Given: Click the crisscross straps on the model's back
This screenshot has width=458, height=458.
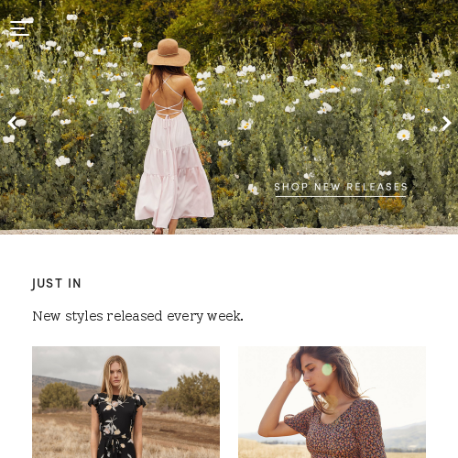Looking at the screenshot, I should tap(169, 98).
